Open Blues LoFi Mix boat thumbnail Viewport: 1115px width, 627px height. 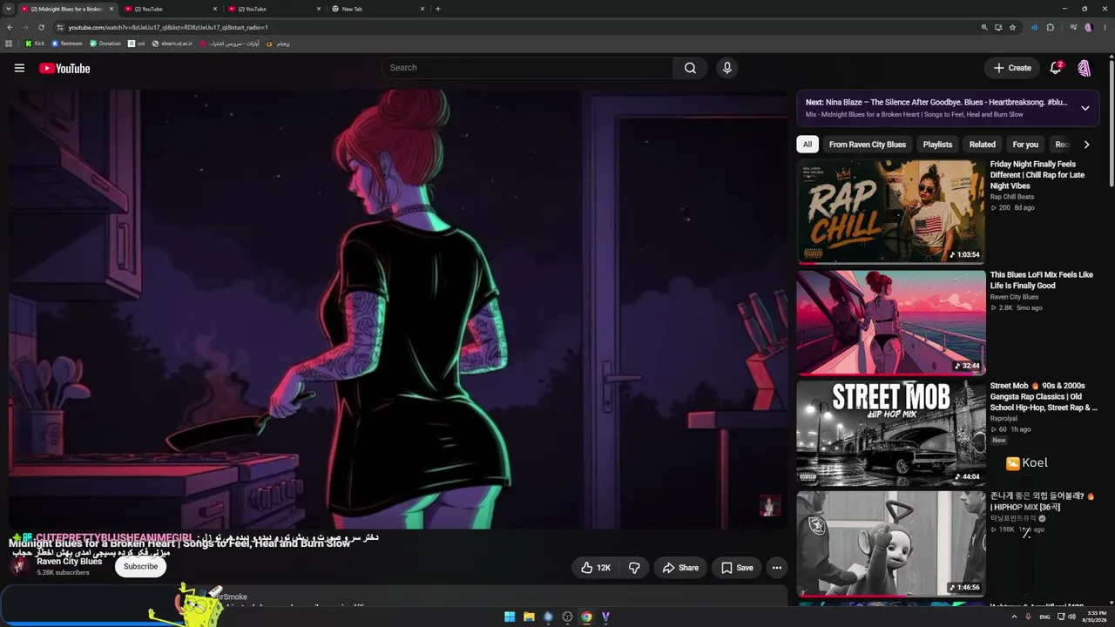[890, 322]
